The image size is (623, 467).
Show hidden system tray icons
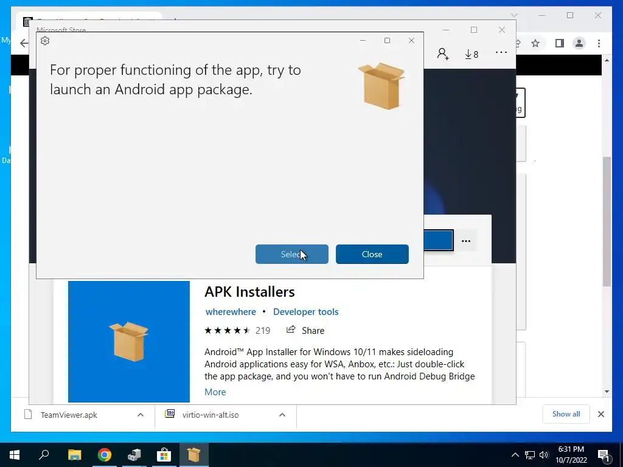[515, 455]
